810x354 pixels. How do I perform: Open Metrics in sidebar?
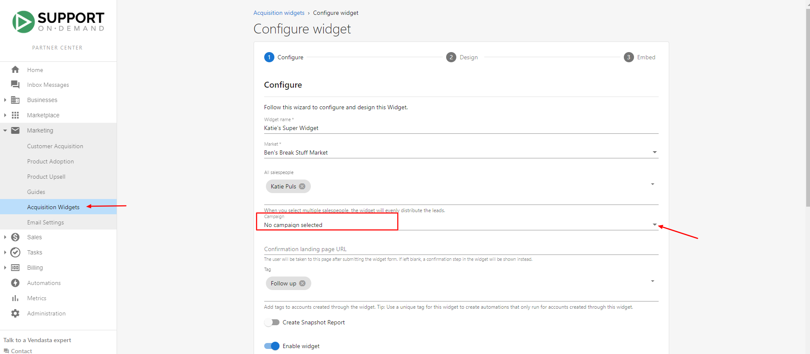(x=37, y=298)
